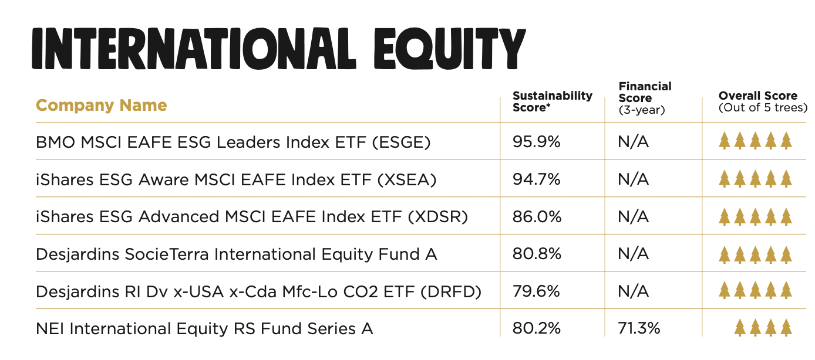Image resolution: width=815 pixels, height=360 pixels.
Task: Click the International Equity heading
Action: tap(280, 46)
